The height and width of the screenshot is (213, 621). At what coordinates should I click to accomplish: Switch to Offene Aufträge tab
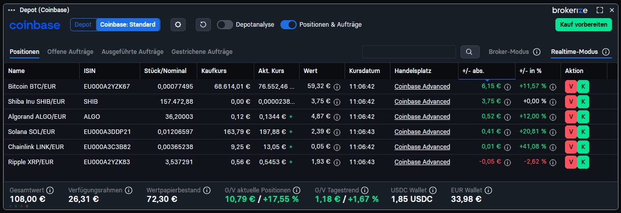(x=71, y=52)
